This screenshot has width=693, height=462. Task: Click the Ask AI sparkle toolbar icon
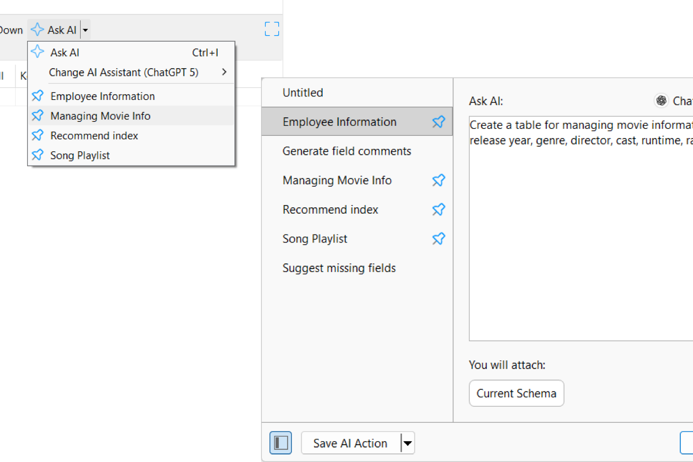tap(38, 29)
